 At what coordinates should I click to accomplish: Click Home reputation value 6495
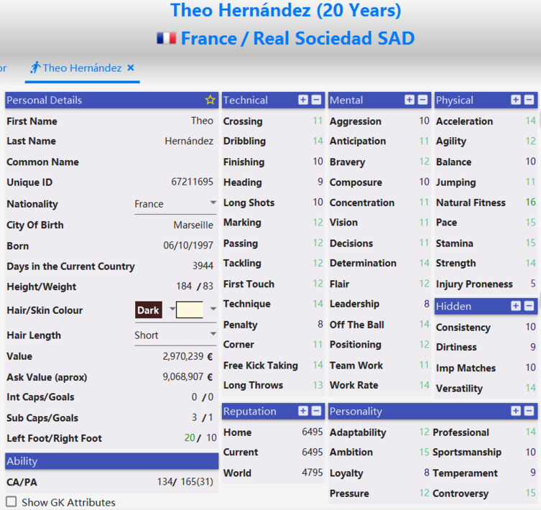click(x=313, y=432)
